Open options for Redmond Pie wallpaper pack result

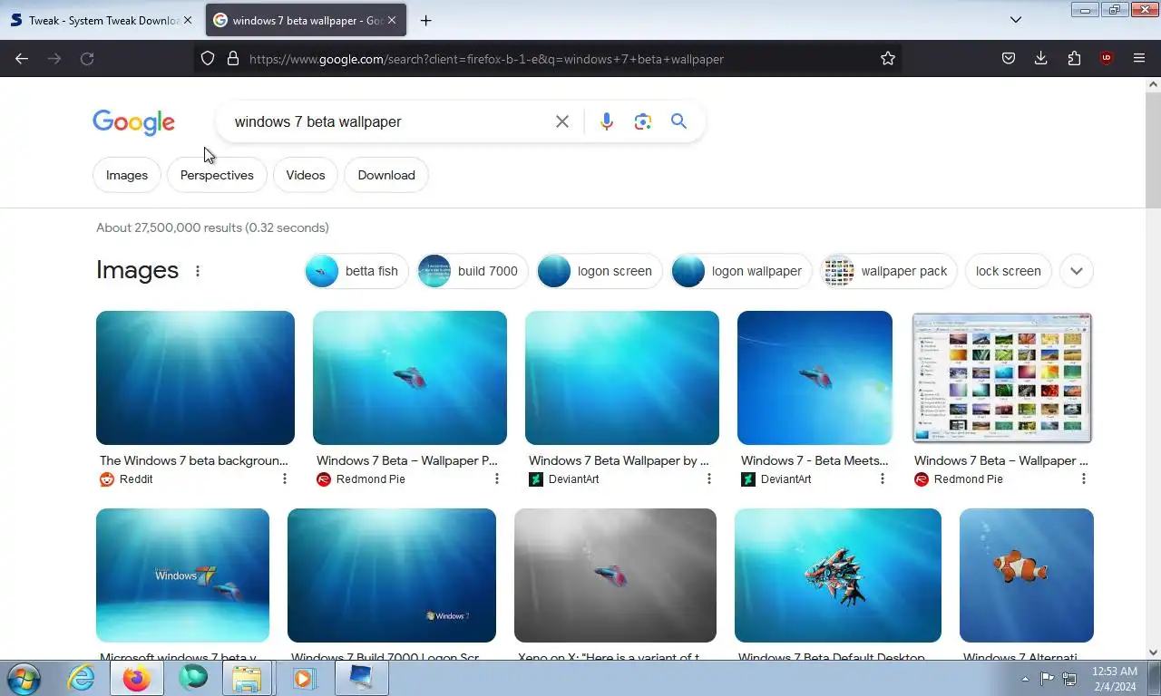click(1084, 478)
